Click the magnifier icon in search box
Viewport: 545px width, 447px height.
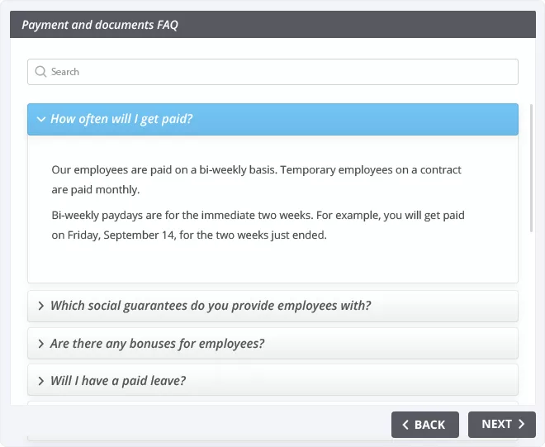pos(40,72)
